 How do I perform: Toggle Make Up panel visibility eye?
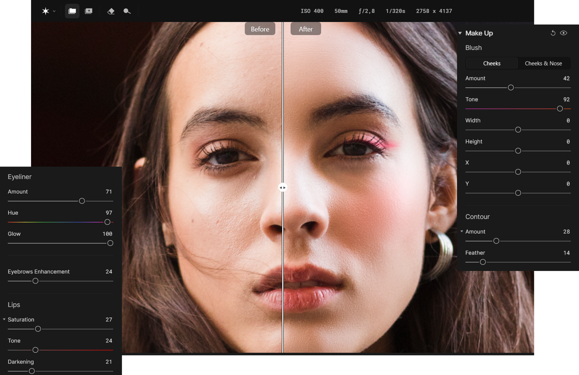tap(564, 33)
